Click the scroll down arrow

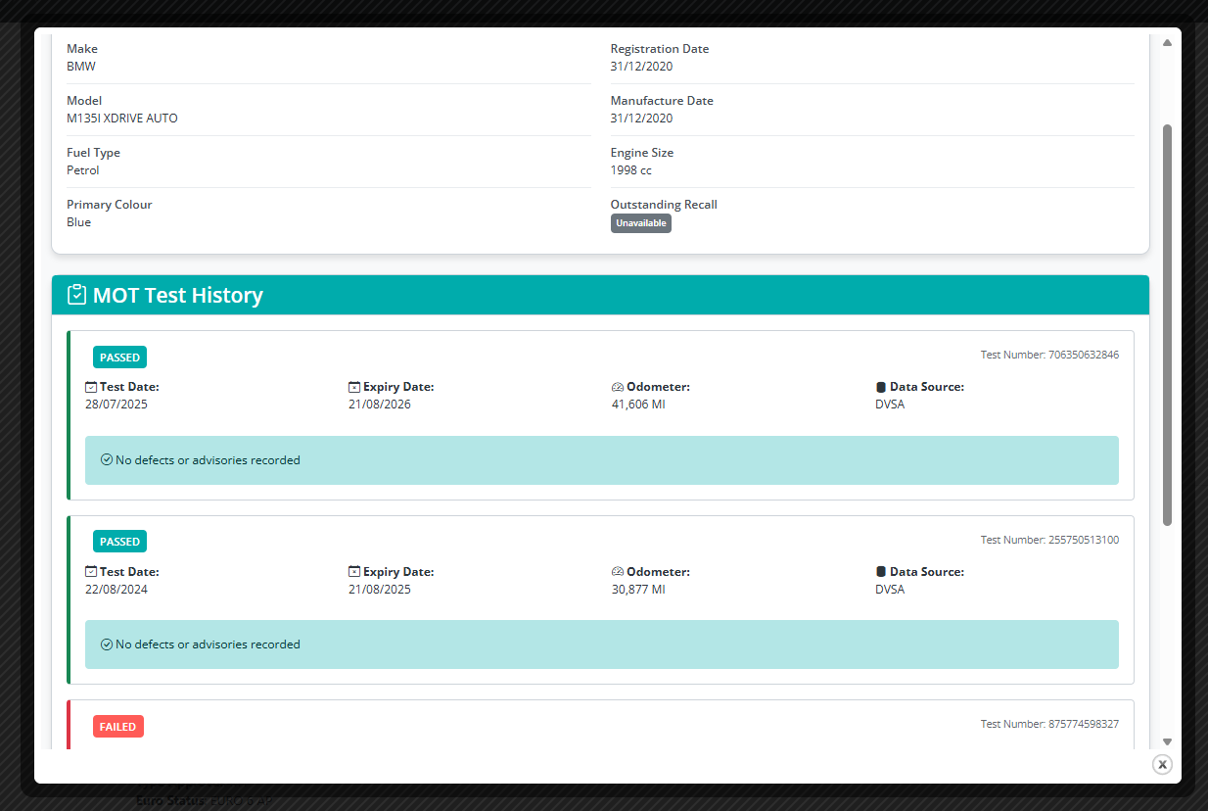[1166, 741]
